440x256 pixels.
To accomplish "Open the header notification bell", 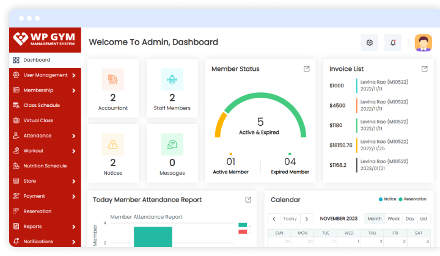I will (x=393, y=43).
